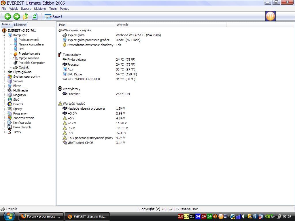The image size is (295, 221).
Task: Click the chip icon beside Napięcie rdzenia procesora
Action: click(x=65, y=108)
